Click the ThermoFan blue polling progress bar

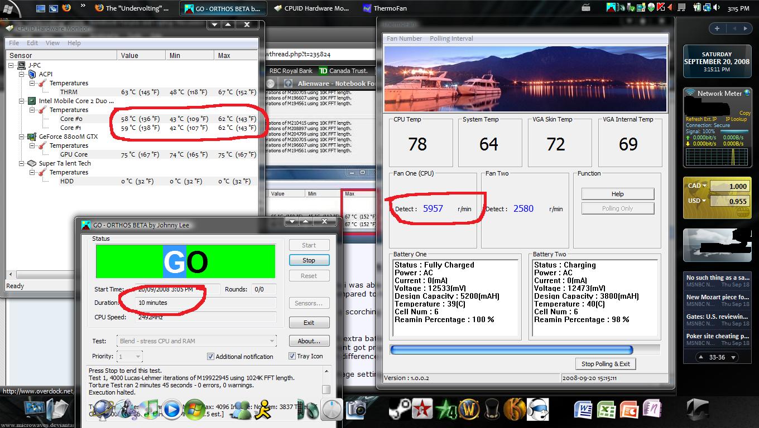click(525, 350)
